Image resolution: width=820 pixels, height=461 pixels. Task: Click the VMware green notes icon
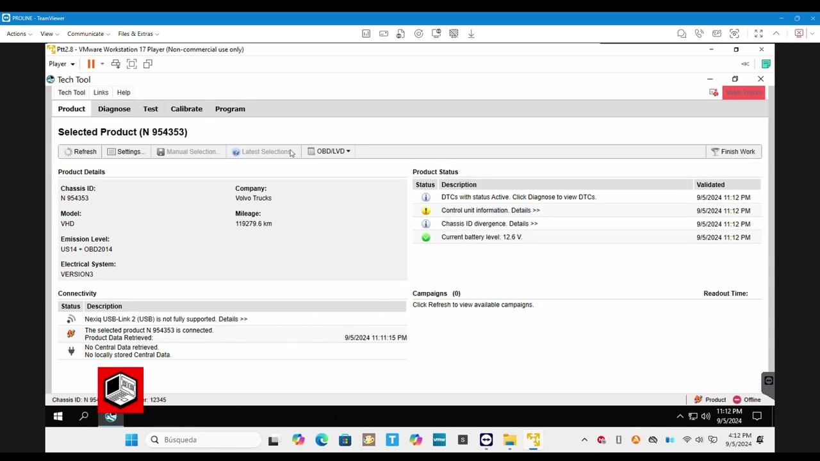coord(766,63)
